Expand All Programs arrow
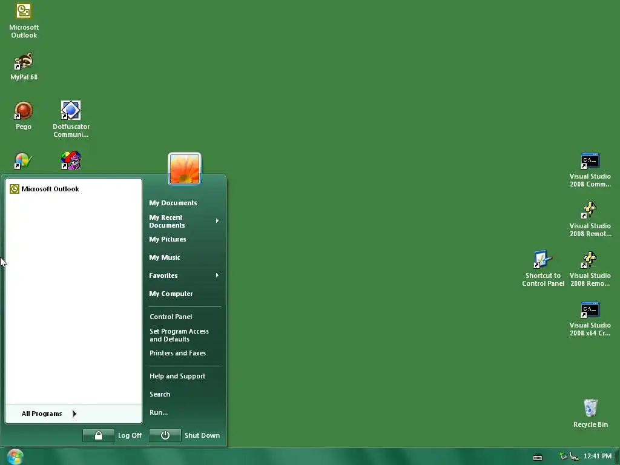This screenshot has width=620, height=465. click(x=74, y=414)
